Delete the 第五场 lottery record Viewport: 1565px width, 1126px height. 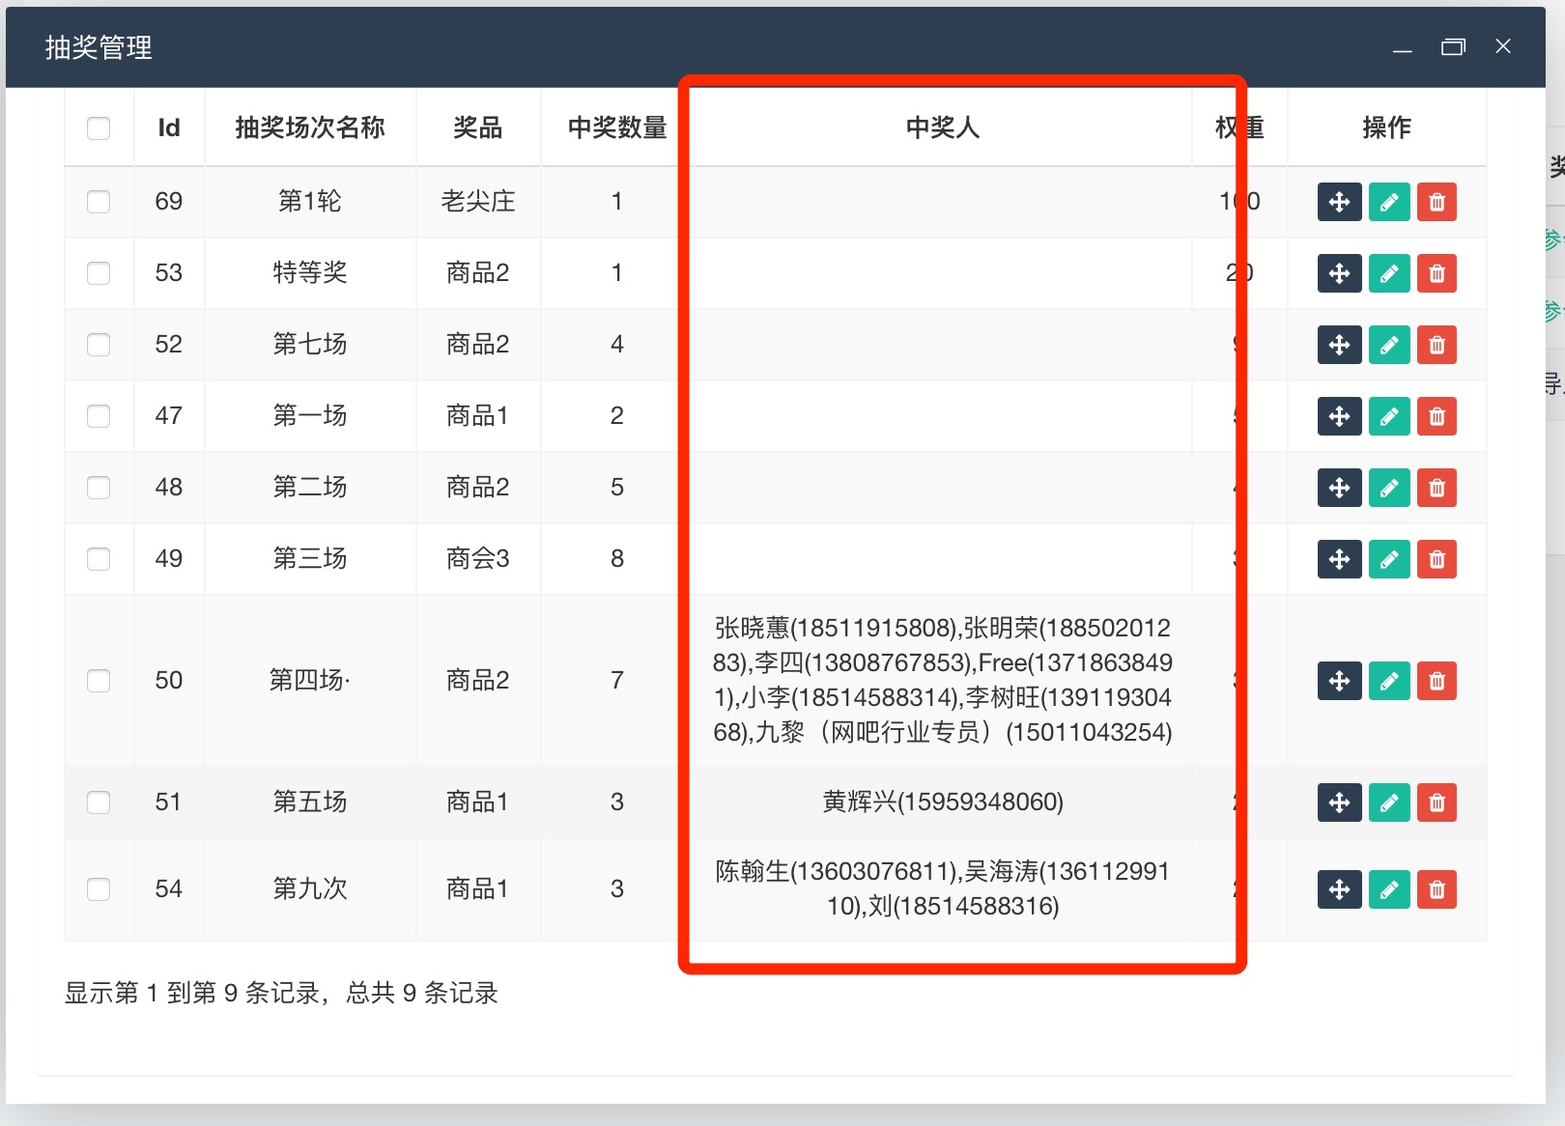pyautogui.click(x=1437, y=802)
